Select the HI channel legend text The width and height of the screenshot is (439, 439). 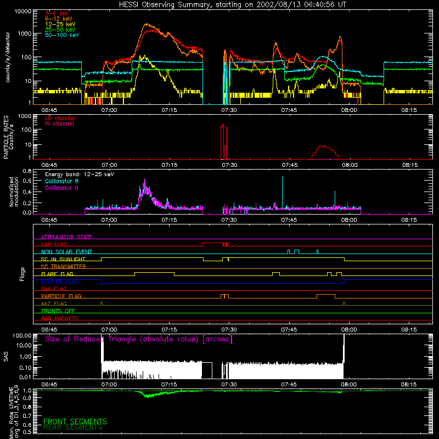pos(60,124)
